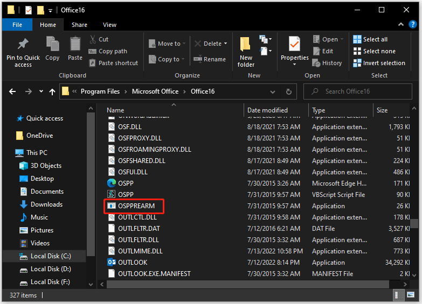Click Select none
The width and height of the screenshot is (422, 304).
point(375,51)
